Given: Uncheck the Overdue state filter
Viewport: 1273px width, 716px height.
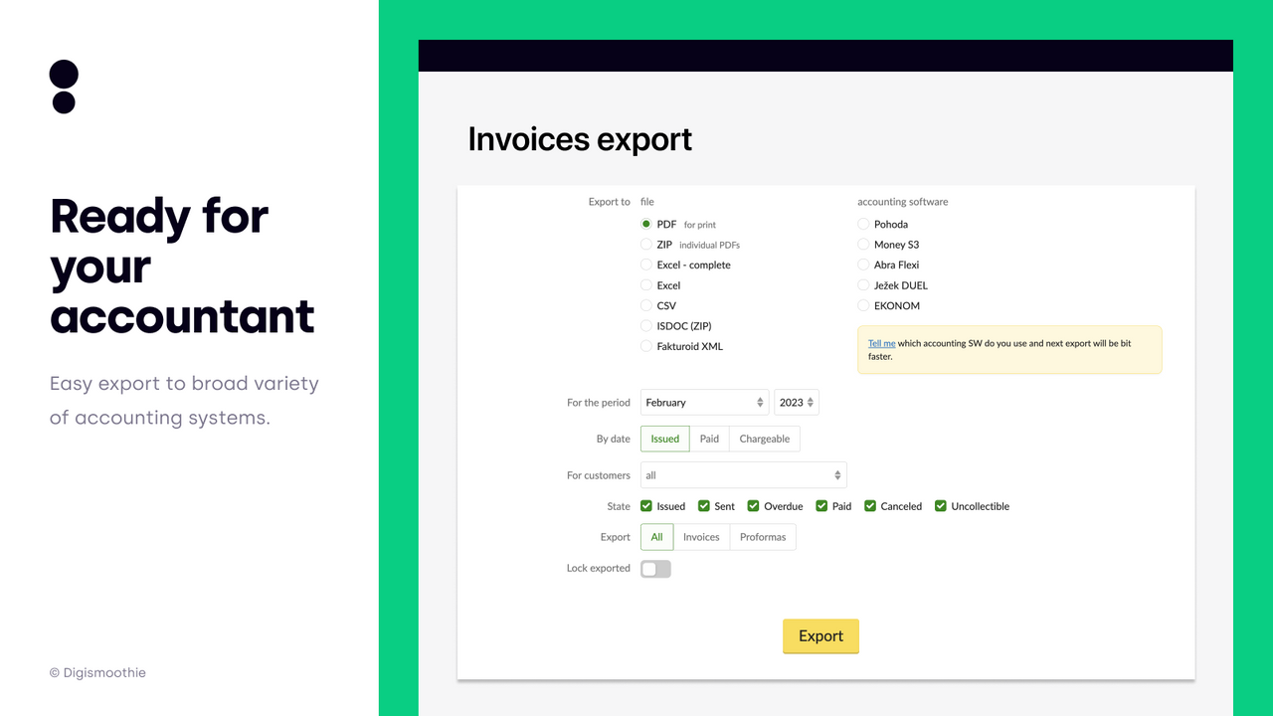Looking at the screenshot, I should 753,505.
